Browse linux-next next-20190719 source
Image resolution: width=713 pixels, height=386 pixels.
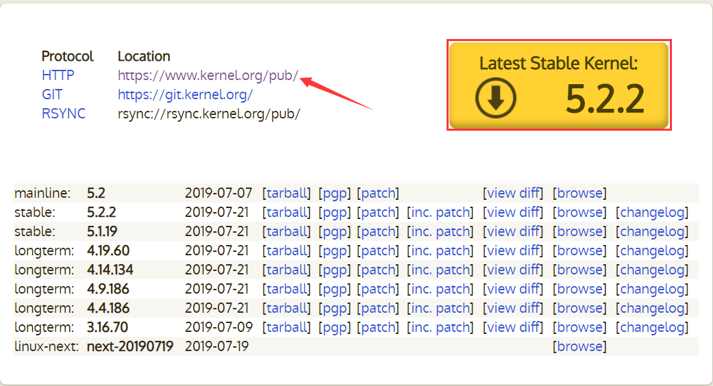pos(579,346)
